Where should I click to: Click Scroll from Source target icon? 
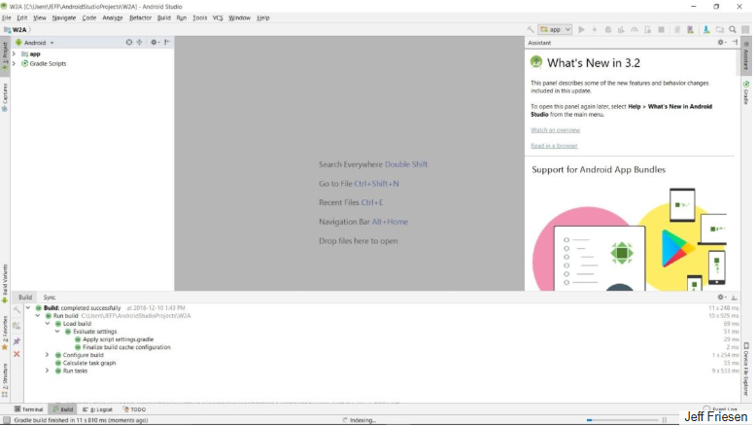point(128,43)
